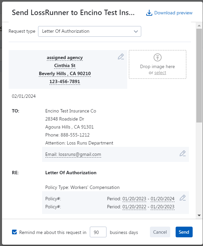The image size is (203, 246).
Task: Click the 01/20/2023 period start date
Action: pyautogui.click(x=134, y=199)
